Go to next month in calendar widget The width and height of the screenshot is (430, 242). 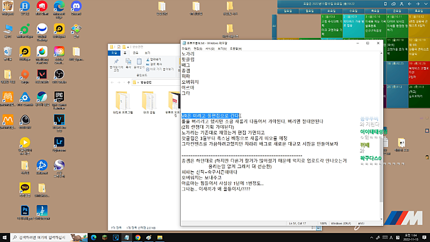click(x=418, y=4)
